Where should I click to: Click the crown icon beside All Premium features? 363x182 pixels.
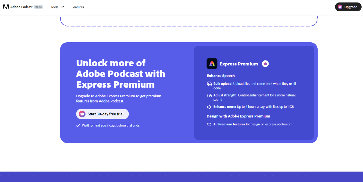[x=209, y=124]
